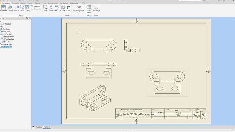Open the ribbon display options dropdown

coord(83,3)
